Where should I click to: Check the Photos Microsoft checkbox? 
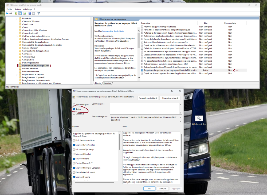(74, 163)
